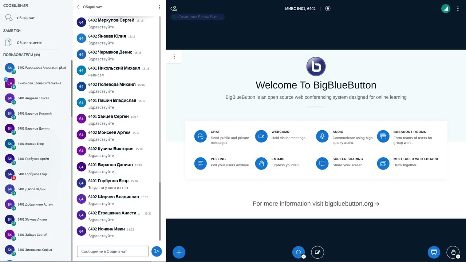The width and height of the screenshot is (466, 262).
Task: Click 6402 Ионкин Иван's chat avatar
Action: coord(81,231)
